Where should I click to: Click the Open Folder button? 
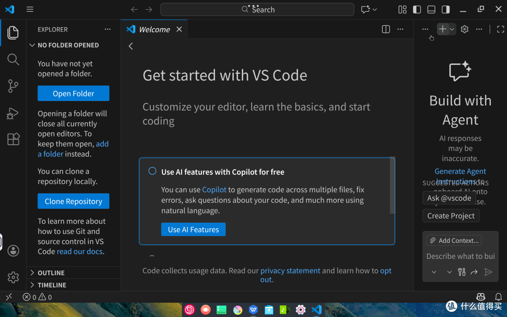click(73, 93)
